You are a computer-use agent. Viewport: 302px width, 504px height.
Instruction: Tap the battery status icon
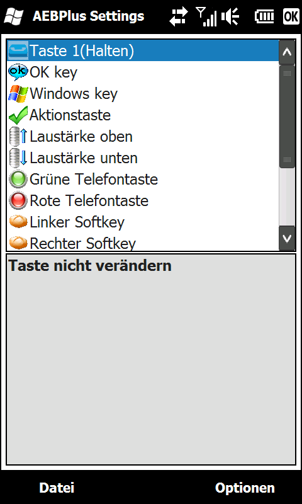pyautogui.click(x=264, y=16)
